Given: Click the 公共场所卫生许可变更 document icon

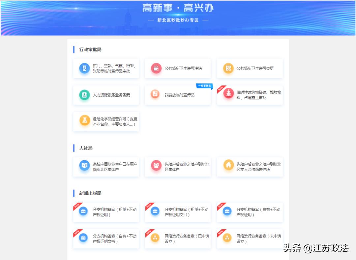Looking at the screenshot, I should coord(228,68).
